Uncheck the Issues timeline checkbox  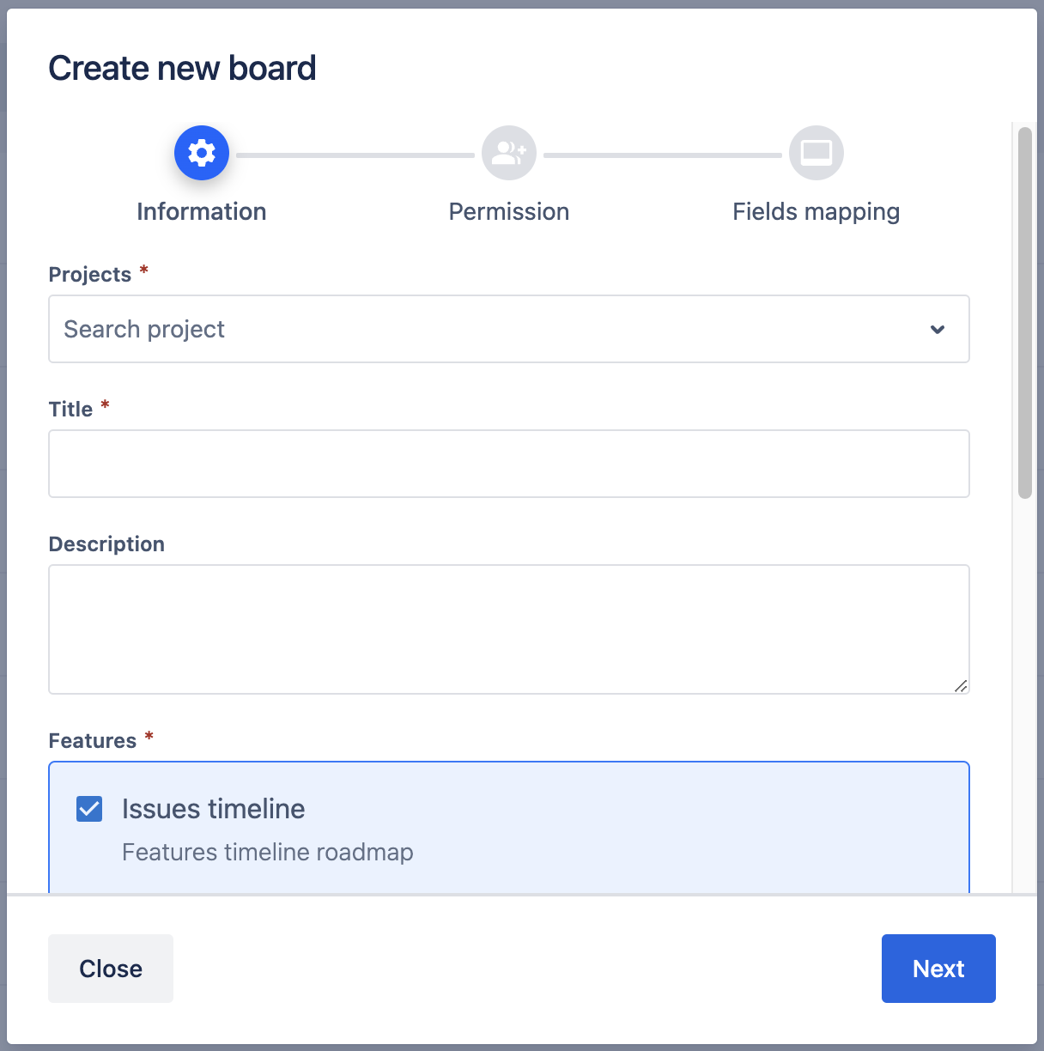(89, 809)
